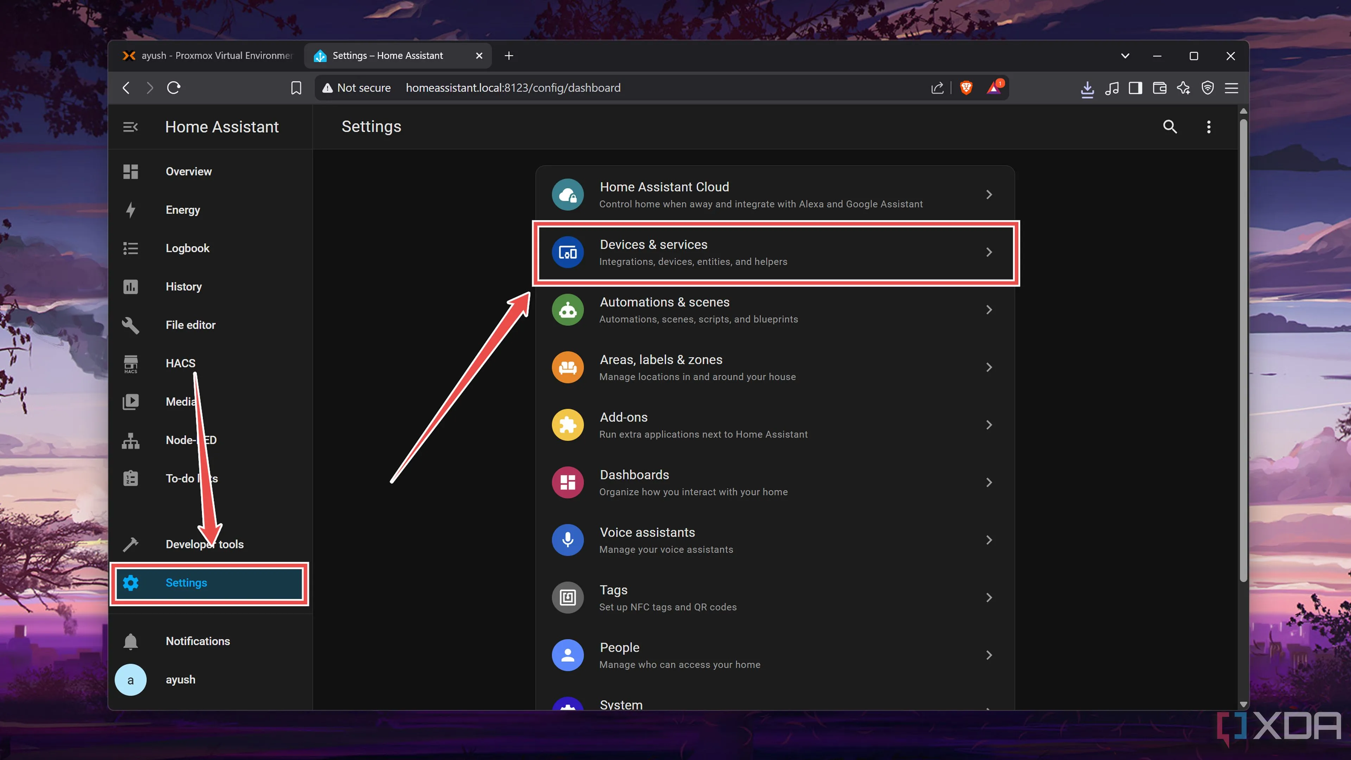
Task: Open Node-RED from the sidebar icon
Action: [x=130, y=441]
